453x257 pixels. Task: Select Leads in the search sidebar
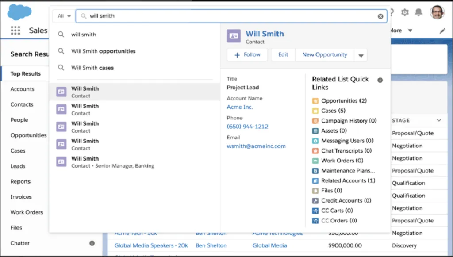tap(18, 166)
